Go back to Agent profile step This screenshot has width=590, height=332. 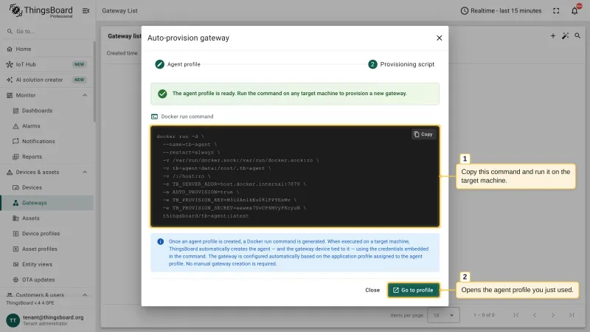point(178,64)
